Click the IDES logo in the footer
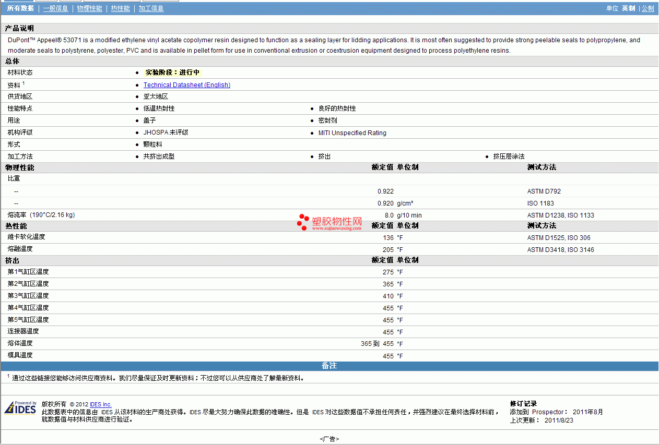The height and width of the screenshot is (445, 659). coord(20,407)
